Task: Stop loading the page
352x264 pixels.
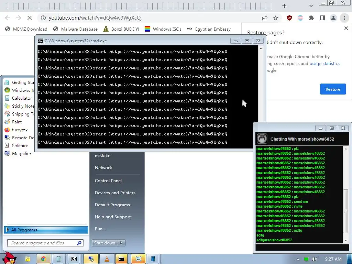Action: 30,18
